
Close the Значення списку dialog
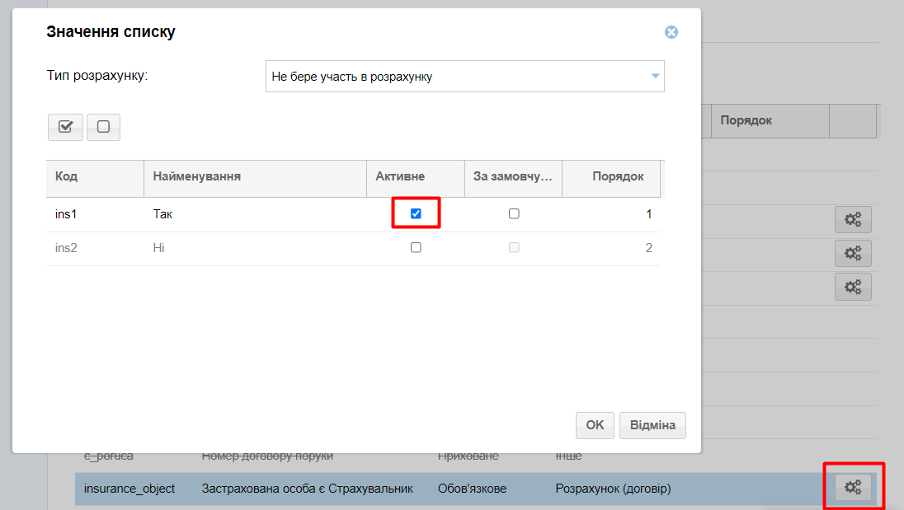coord(671,32)
